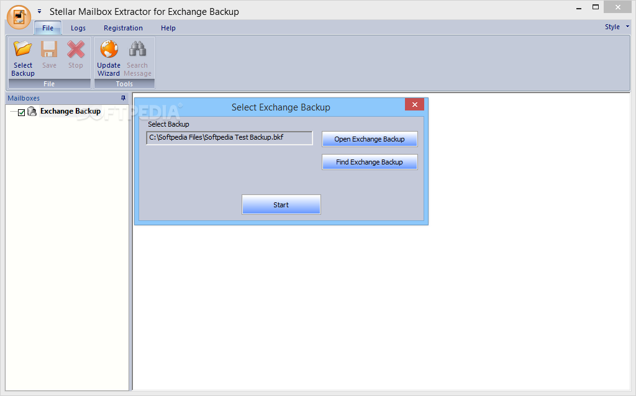Viewport: 636px width, 396px height.
Task: Minimize the Stellar Mailbox Extractor window
Action: click(x=579, y=7)
